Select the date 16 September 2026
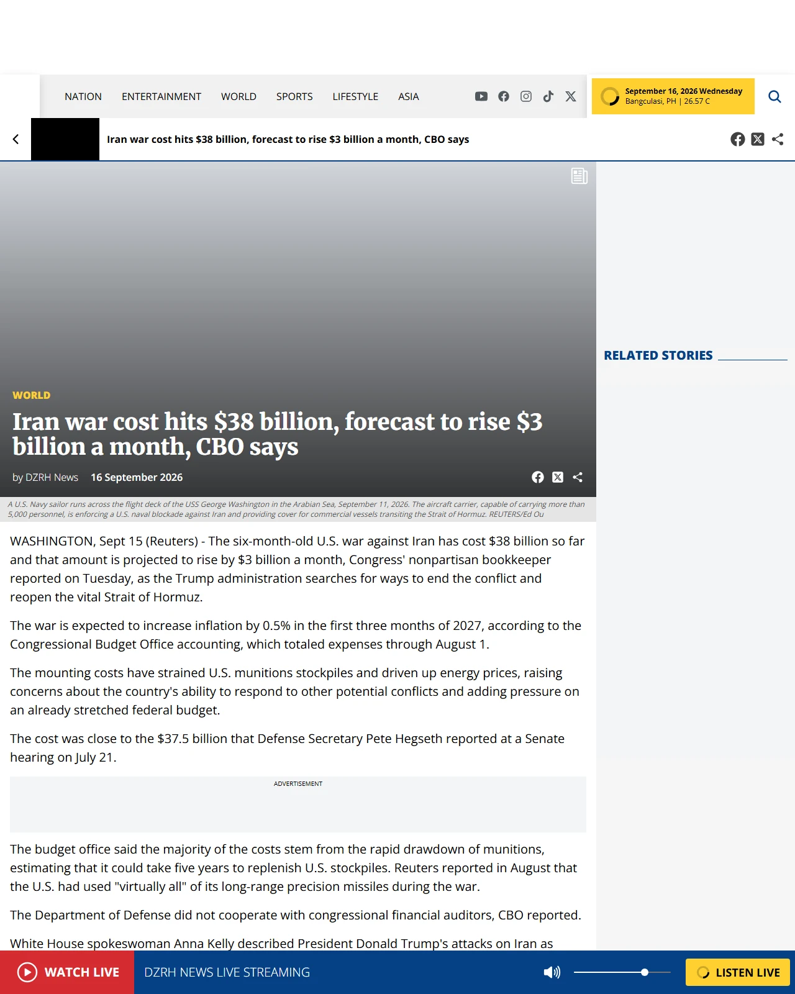The width and height of the screenshot is (795, 994). (x=137, y=477)
